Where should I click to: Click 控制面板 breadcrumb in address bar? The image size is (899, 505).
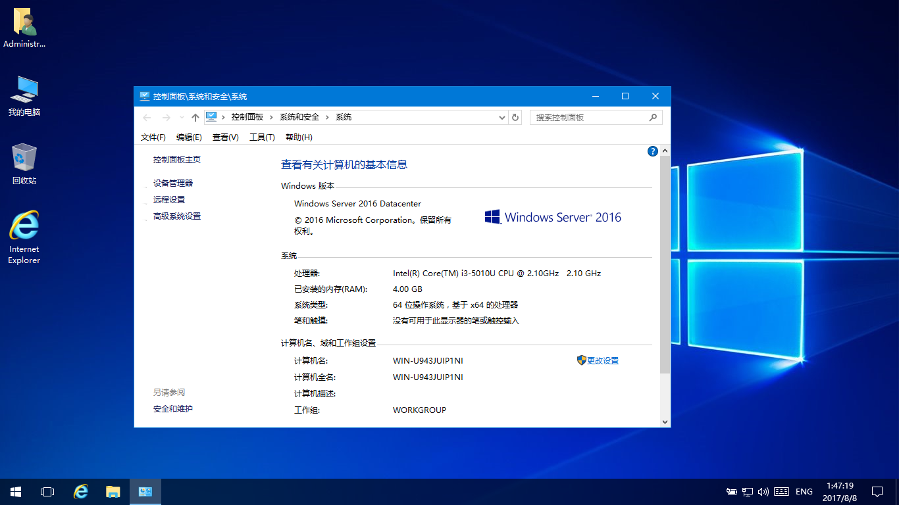coord(247,117)
